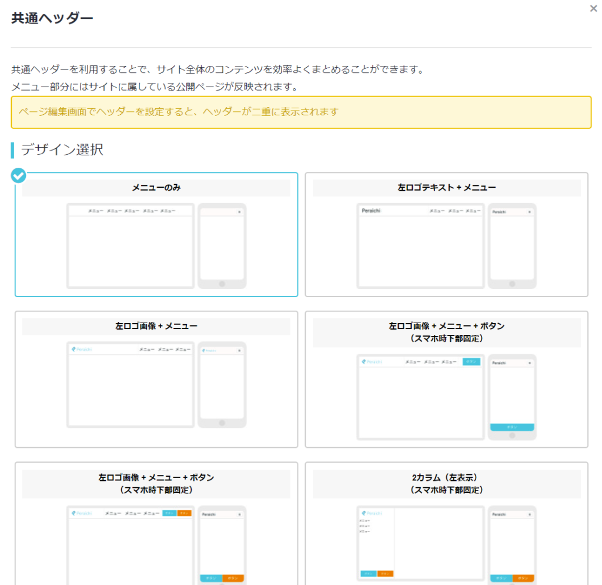
Task: Click Peraichi logo in 2カラム desktop preview
Action: 371,513
